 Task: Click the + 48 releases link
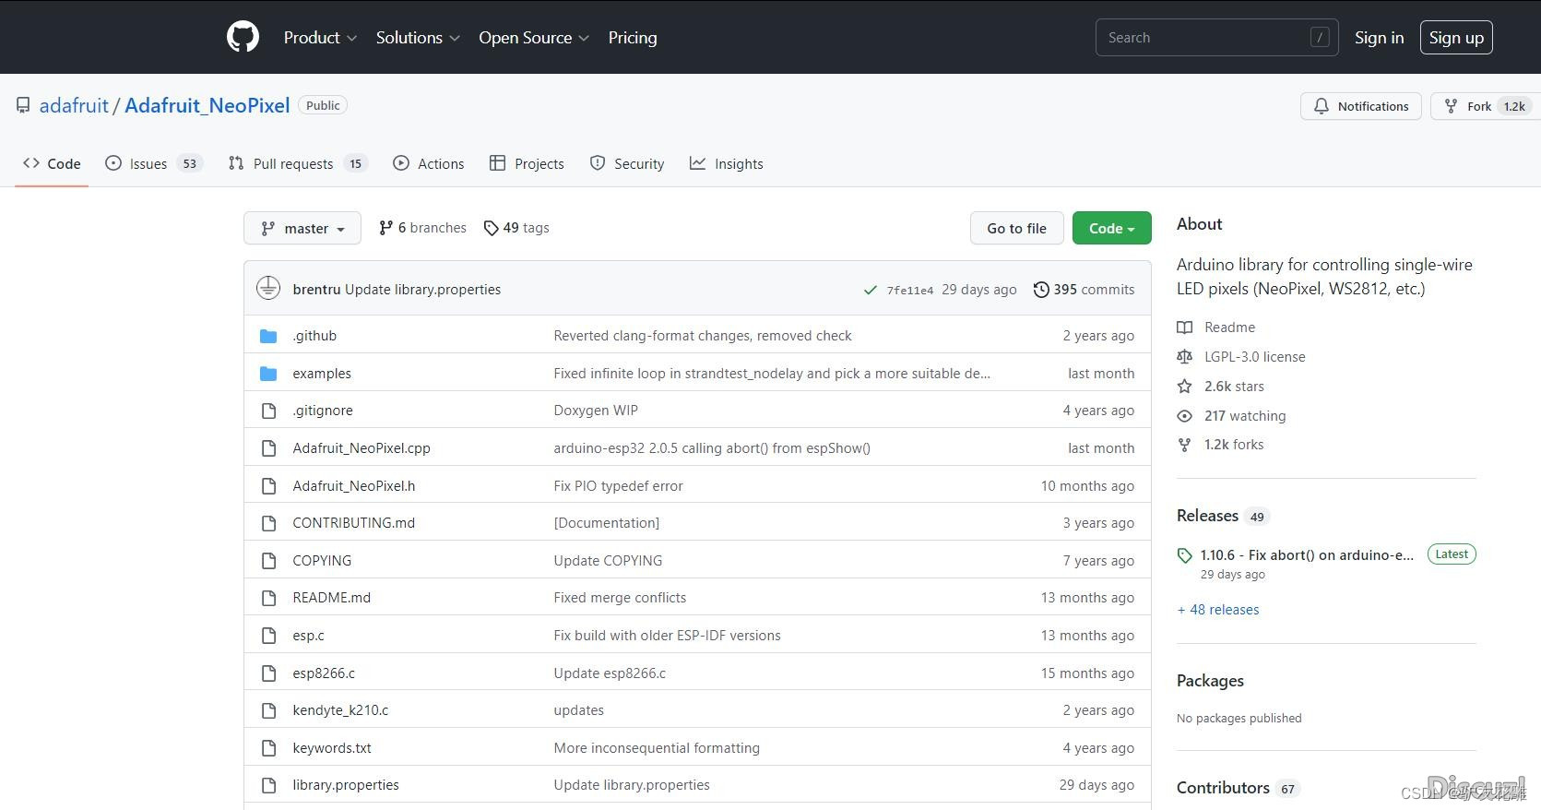tap(1218, 610)
